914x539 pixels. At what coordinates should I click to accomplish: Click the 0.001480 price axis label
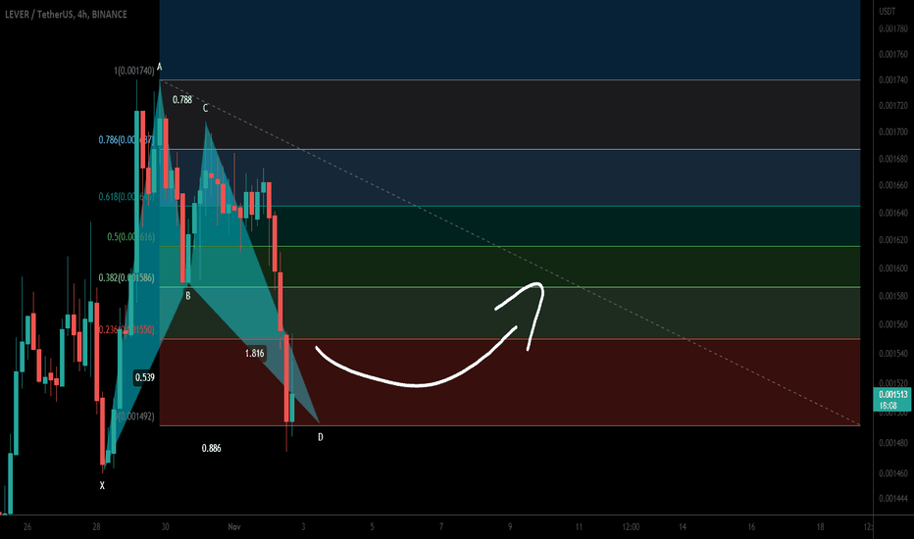click(893, 443)
